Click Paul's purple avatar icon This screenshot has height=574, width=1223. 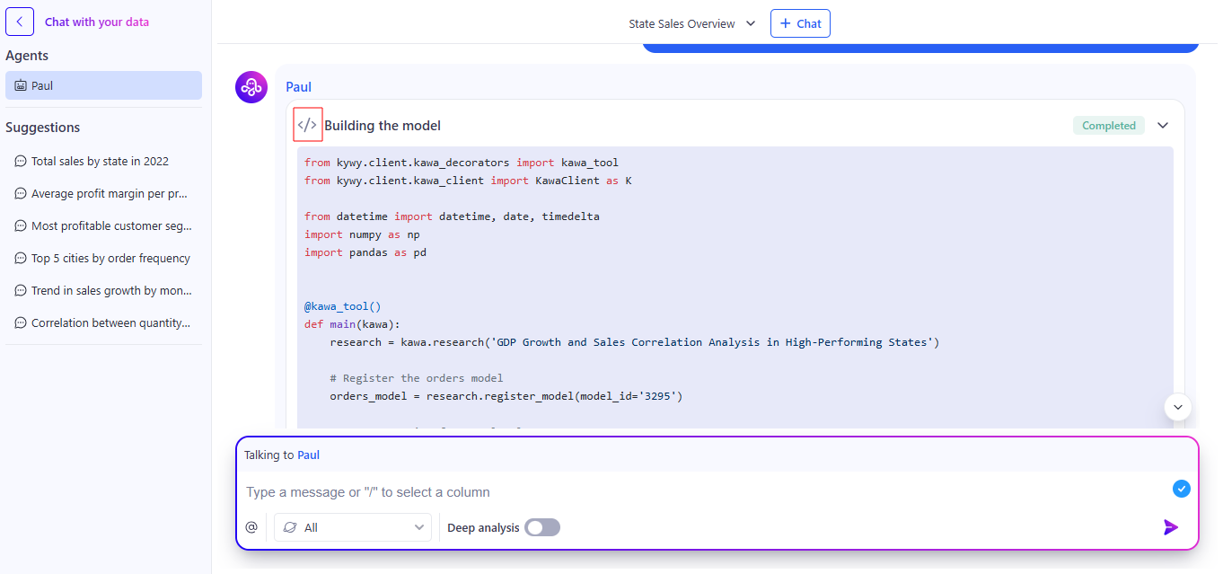tap(251, 88)
